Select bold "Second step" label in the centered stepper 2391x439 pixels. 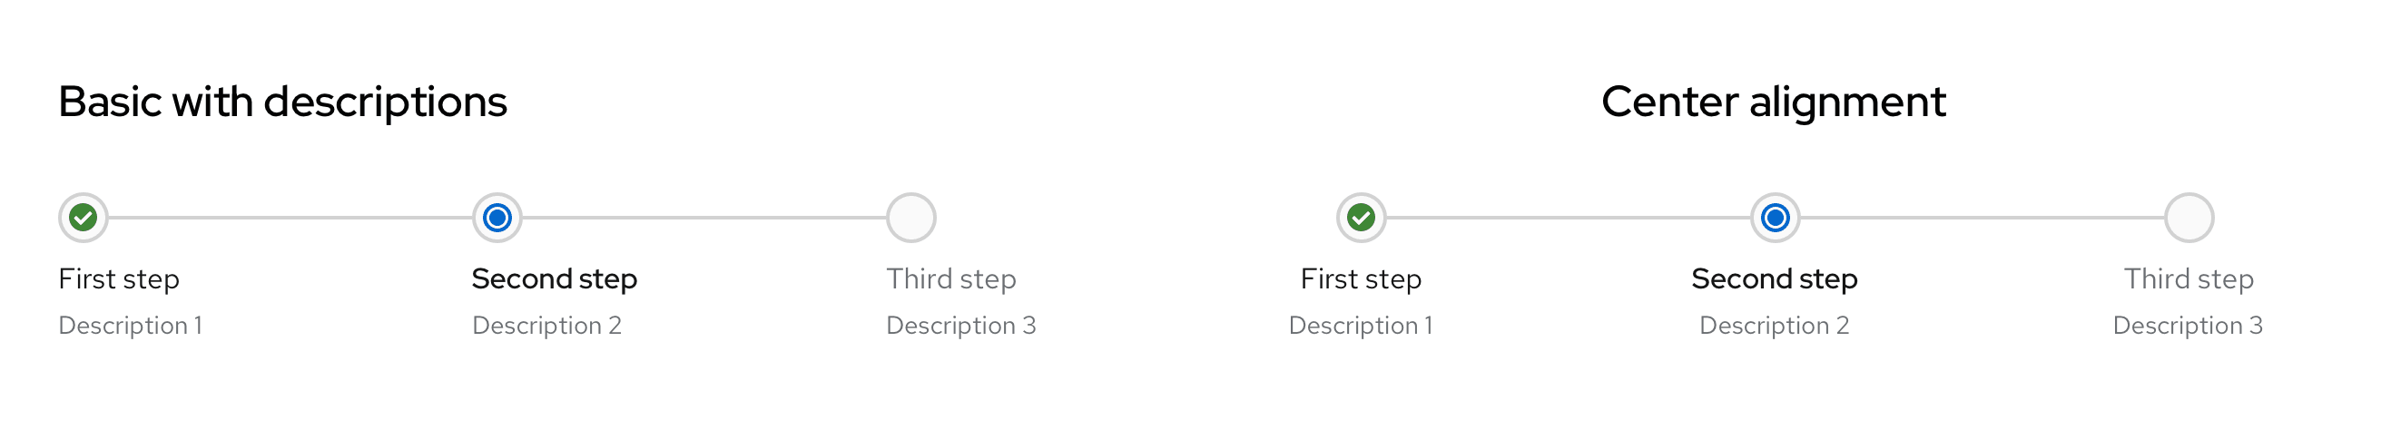(x=1774, y=278)
